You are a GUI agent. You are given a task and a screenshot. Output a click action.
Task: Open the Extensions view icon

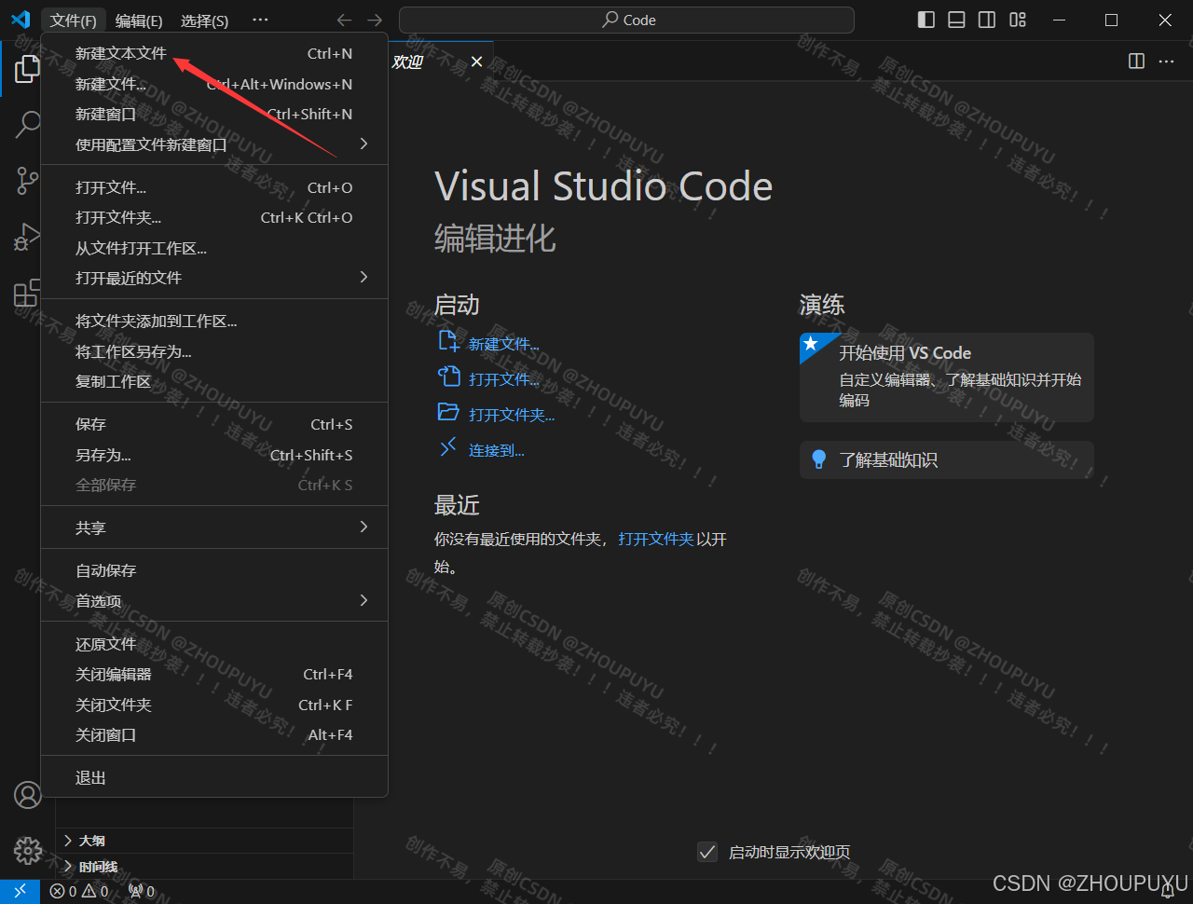(27, 293)
